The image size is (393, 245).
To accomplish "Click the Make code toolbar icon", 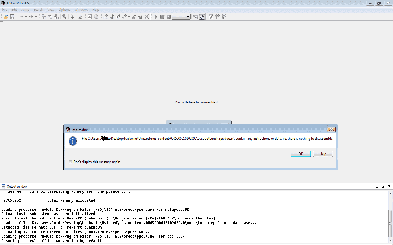I will pyautogui.click(x=106, y=17).
